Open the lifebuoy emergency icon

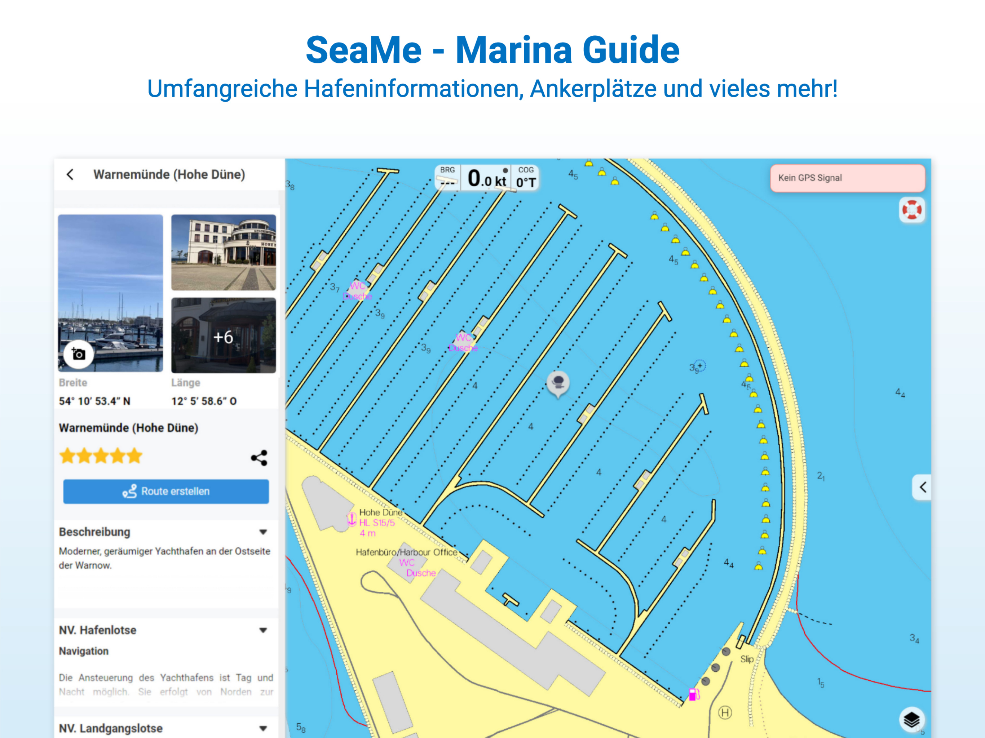tap(911, 210)
